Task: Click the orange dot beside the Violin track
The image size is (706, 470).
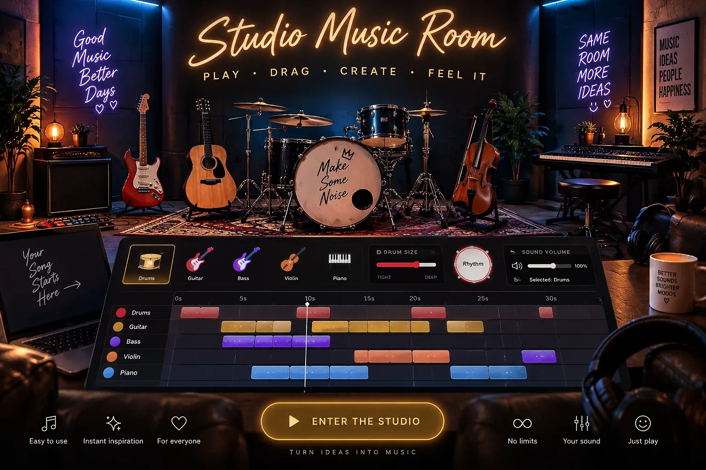Action: (112, 357)
